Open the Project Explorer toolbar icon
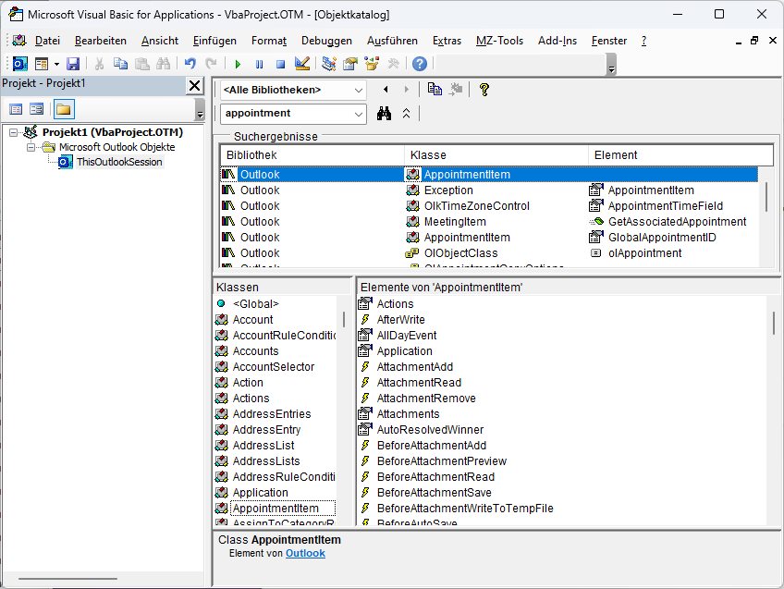The width and height of the screenshot is (784, 589). 329,64
